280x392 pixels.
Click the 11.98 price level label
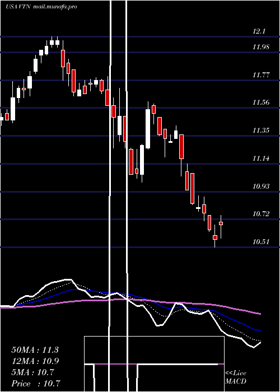tap(261, 46)
